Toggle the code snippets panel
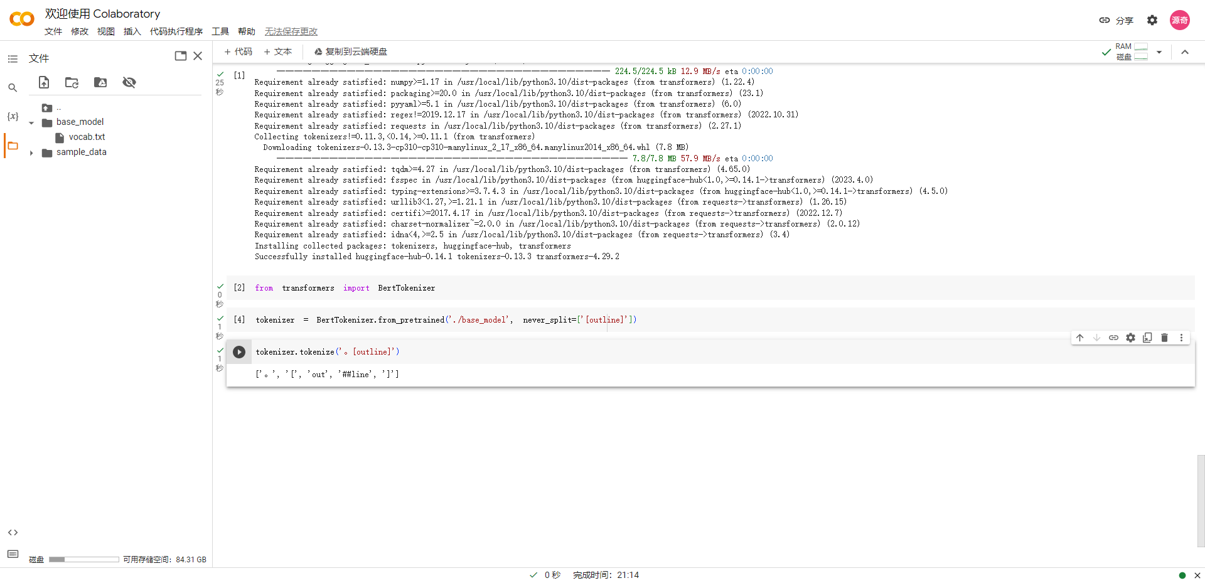 click(13, 532)
